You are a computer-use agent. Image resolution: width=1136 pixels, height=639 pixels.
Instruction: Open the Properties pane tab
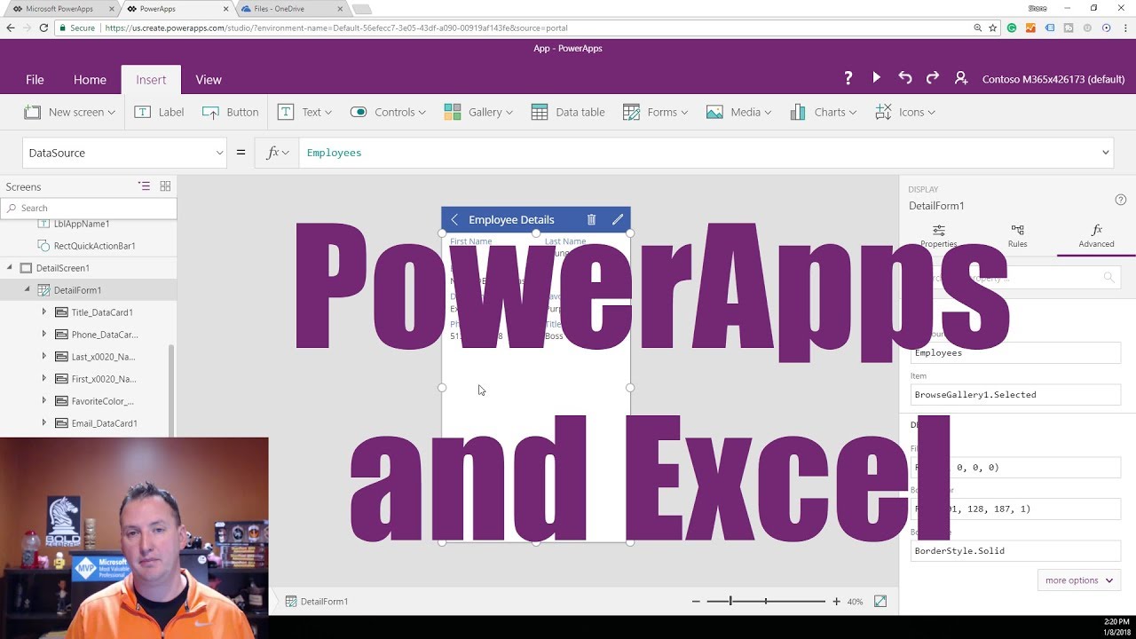[x=938, y=236]
